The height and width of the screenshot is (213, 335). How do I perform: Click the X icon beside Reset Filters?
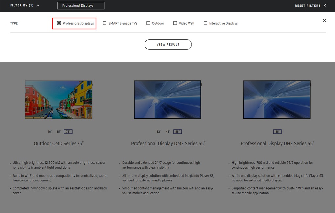tap(325, 5)
